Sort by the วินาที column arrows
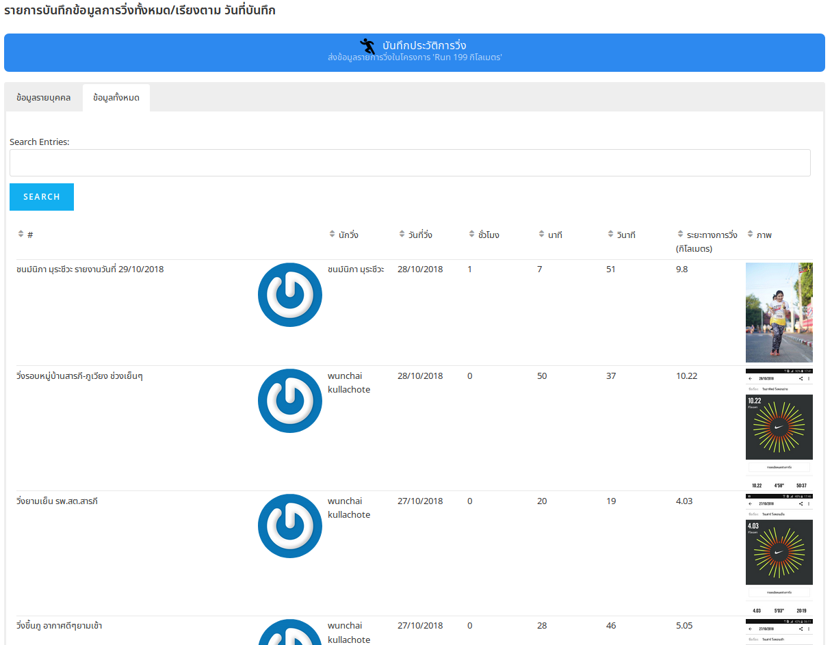This screenshot has width=832, height=645. [x=611, y=235]
